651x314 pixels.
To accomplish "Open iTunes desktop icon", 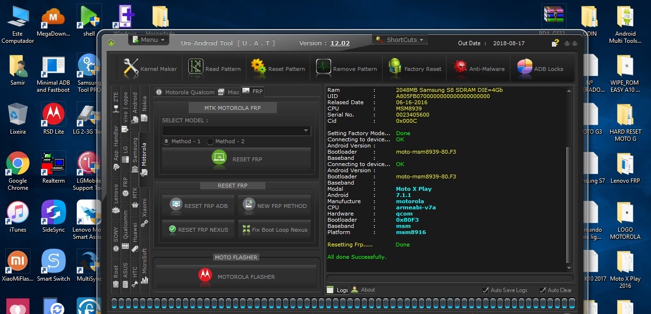I will coord(18,217).
